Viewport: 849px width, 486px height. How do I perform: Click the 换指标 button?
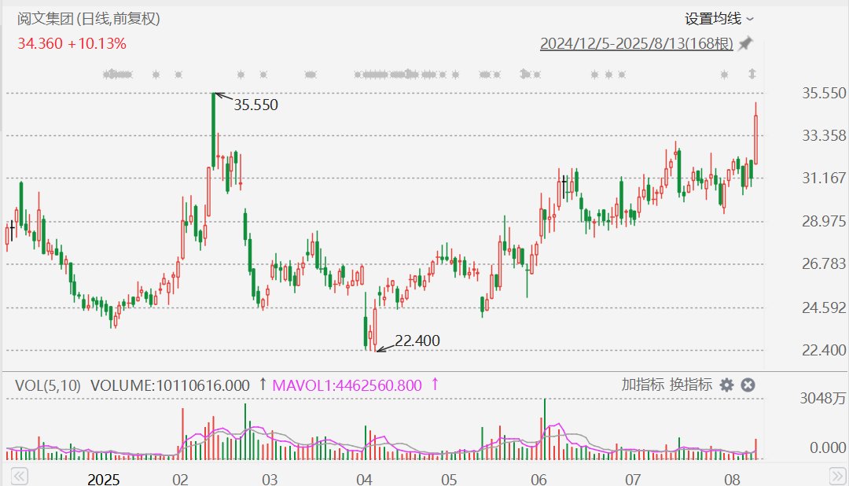point(691,385)
